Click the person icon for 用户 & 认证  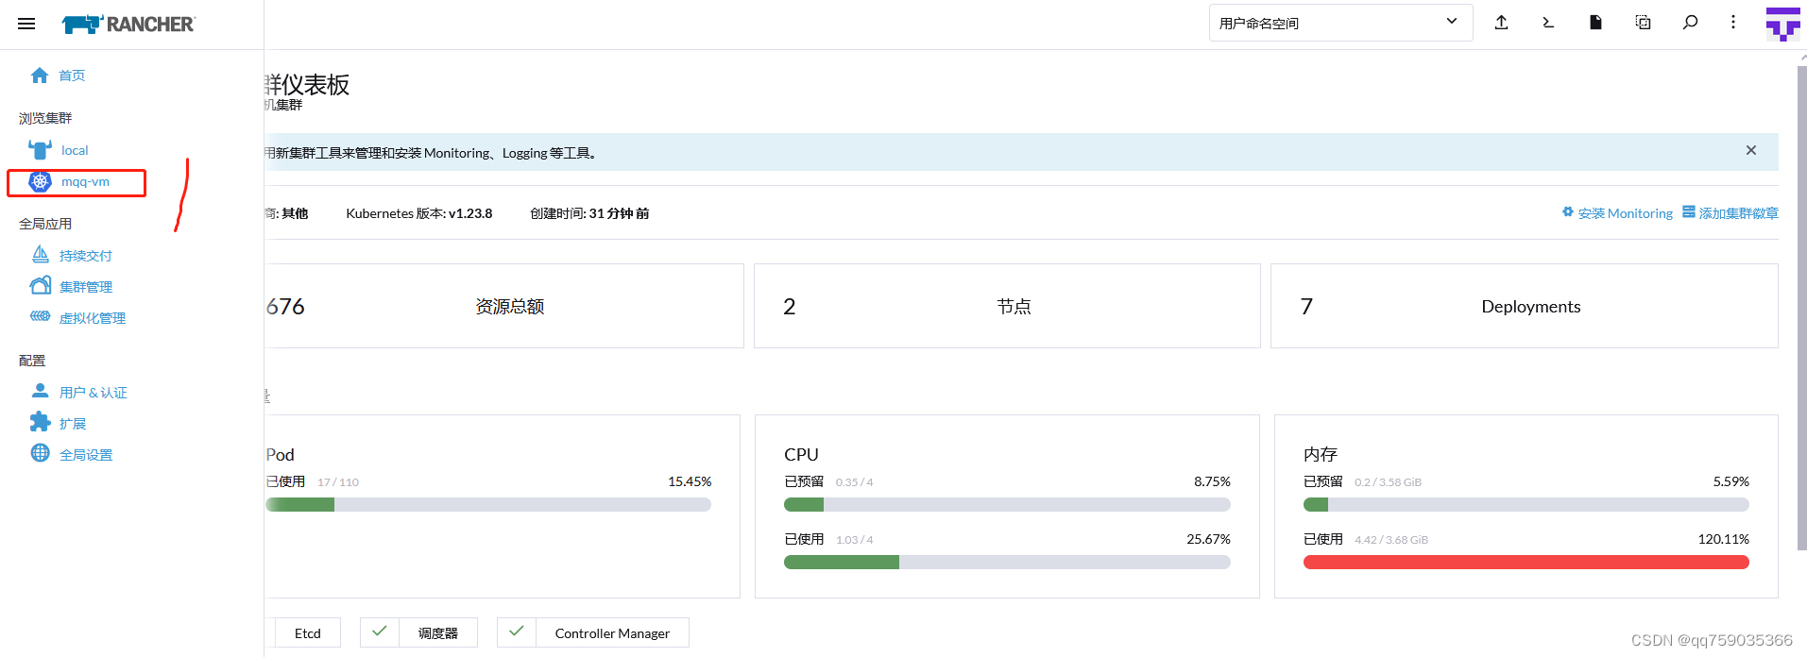click(x=40, y=391)
